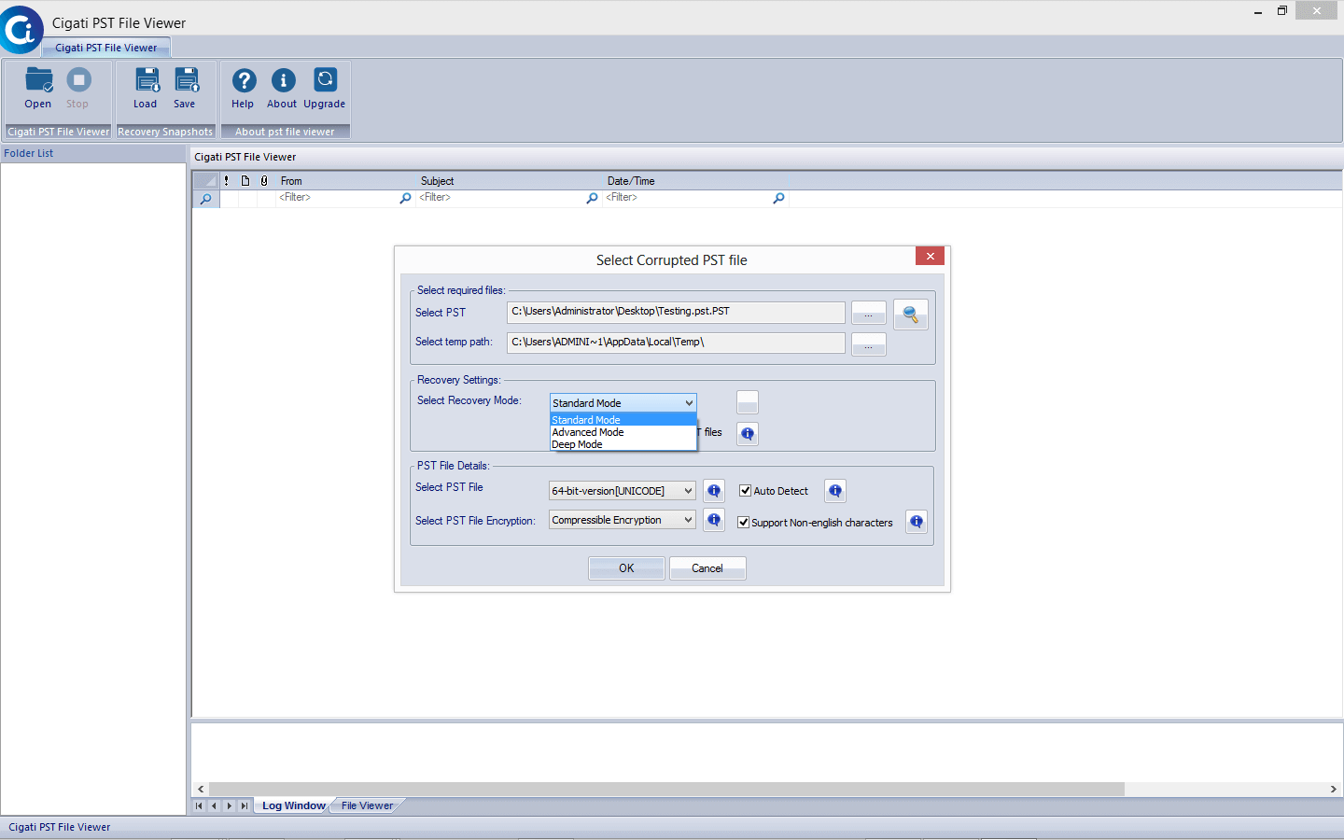The image size is (1344, 840).
Task: Click the Date/Time filter field
Action: (x=688, y=198)
